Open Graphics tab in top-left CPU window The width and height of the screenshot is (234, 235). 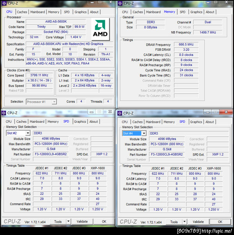pos(81,12)
